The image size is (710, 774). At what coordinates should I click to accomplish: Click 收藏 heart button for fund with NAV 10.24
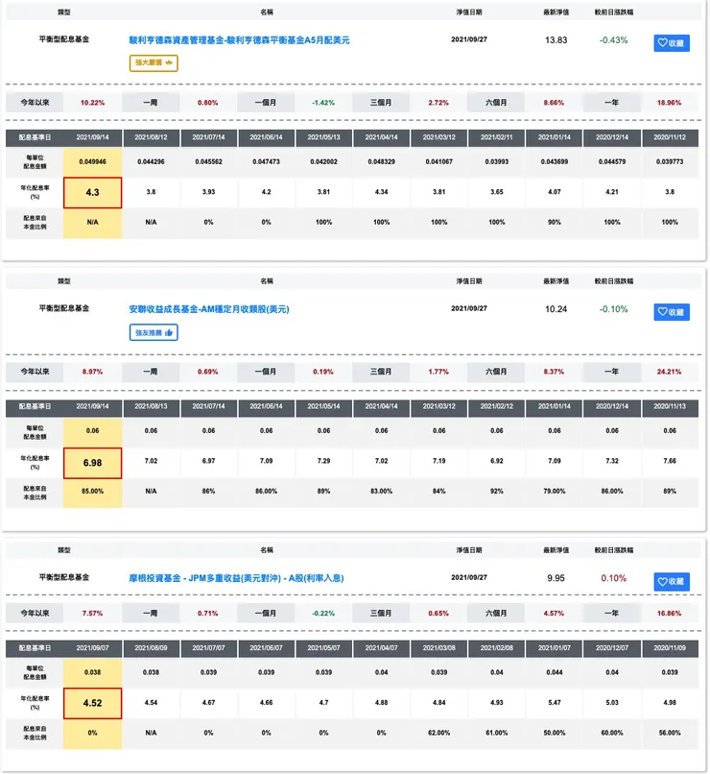click(x=672, y=312)
